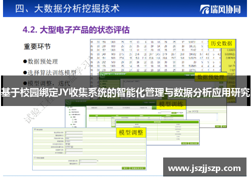Click the yellow 模型调整 label
Viewport: 251px width, 181px height.
(x=131, y=132)
